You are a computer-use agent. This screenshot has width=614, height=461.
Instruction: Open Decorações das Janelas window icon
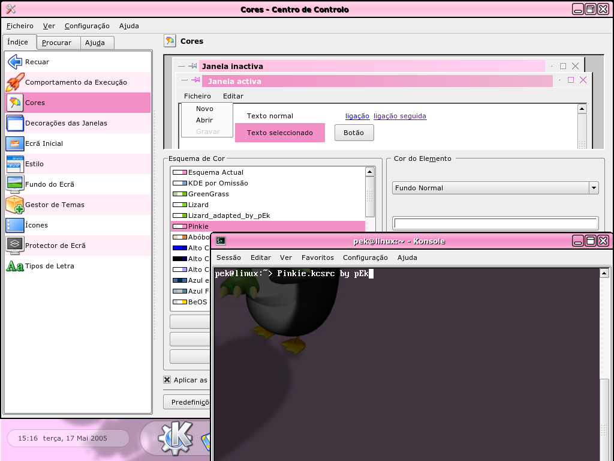tap(15, 122)
